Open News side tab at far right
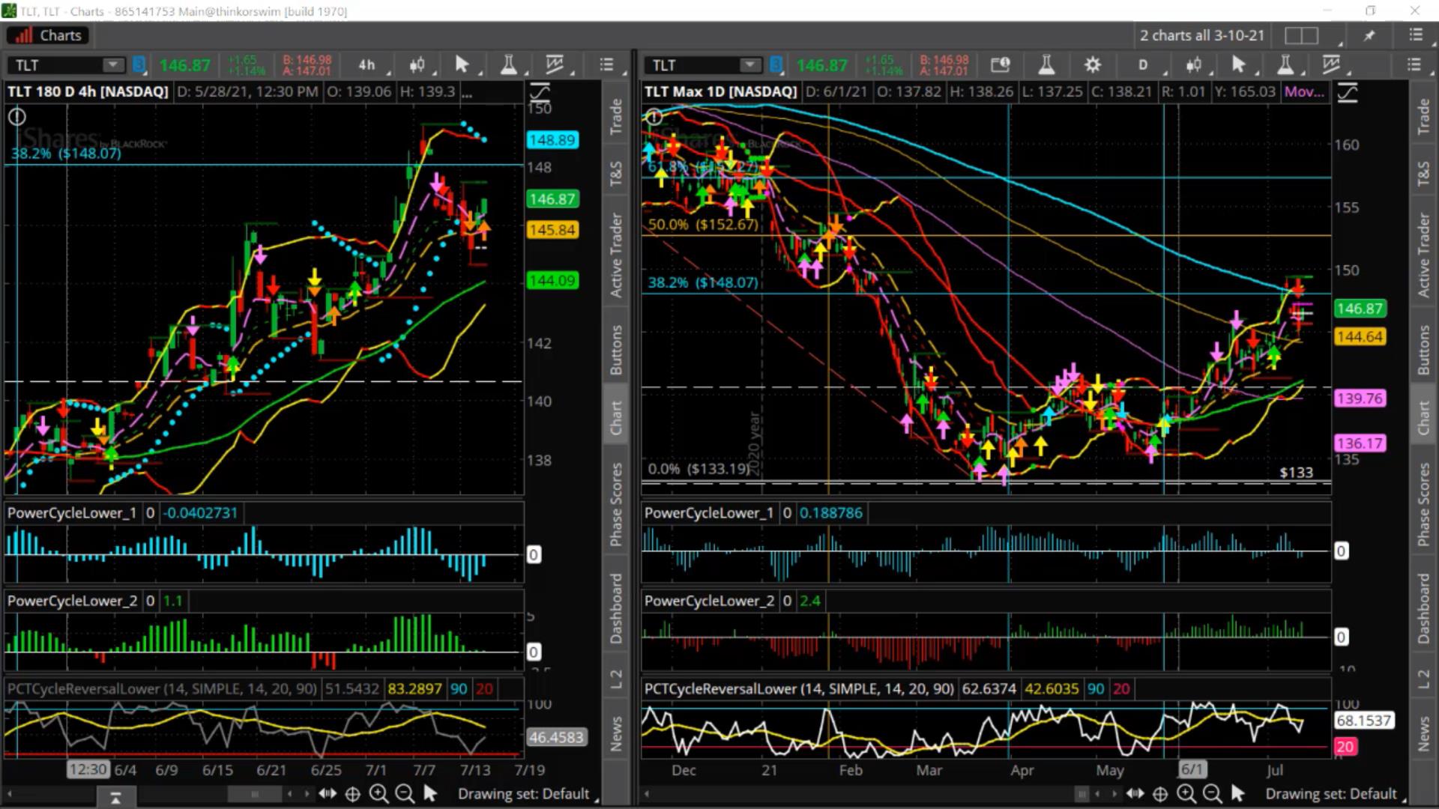This screenshot has height=809, width=1439. click(1423, 733)
